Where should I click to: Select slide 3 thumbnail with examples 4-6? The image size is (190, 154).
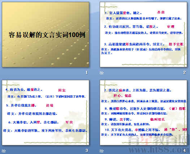click(46, 113)
